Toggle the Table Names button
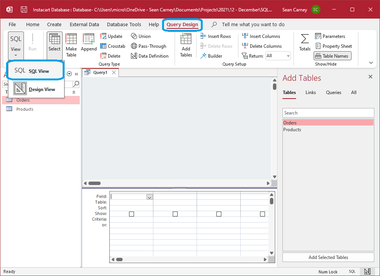The width and height of the screenshot is (380, 276). click(332, 56)
